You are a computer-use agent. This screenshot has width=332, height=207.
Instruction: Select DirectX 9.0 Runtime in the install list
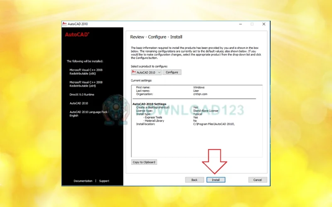point(82,95)
